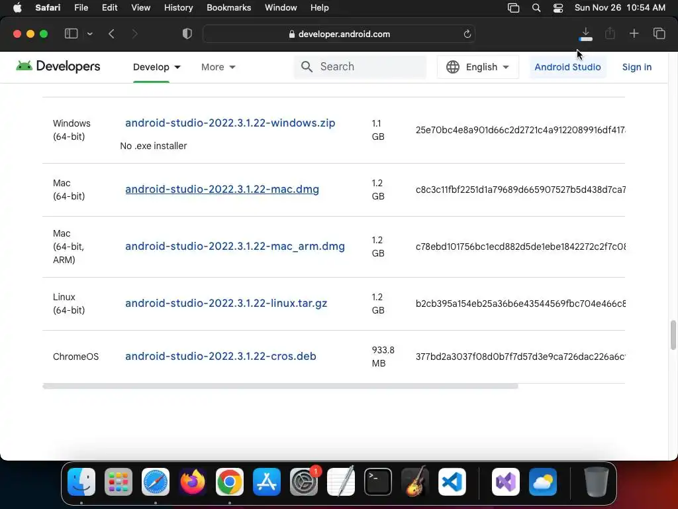The image size is (678, 509).
Task: Click the developer.android.com address bar
Action: coord(339,34)
